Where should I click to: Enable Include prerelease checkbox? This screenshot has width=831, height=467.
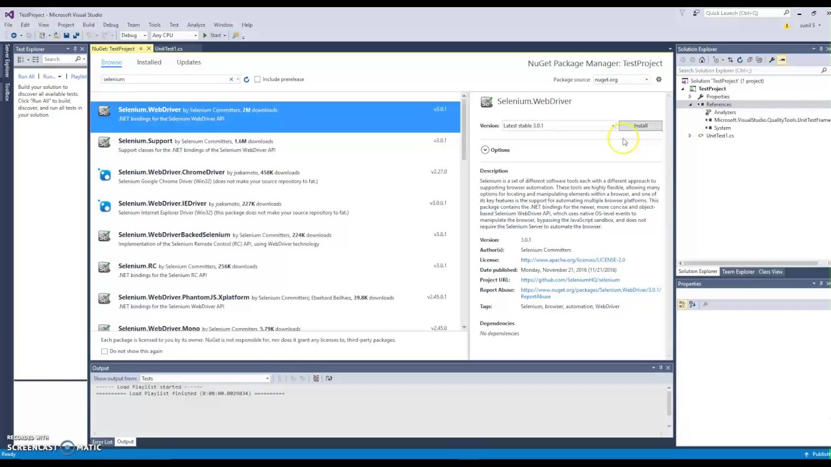[x=258, y=79]
